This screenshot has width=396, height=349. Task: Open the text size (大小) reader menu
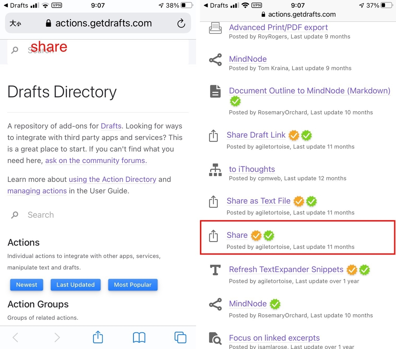[x=15, y=23]
